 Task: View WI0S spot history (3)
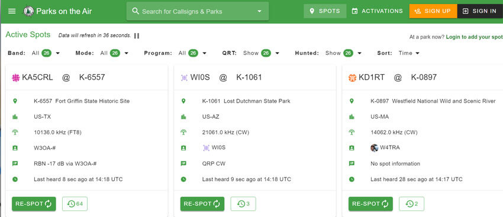[243, 204]
